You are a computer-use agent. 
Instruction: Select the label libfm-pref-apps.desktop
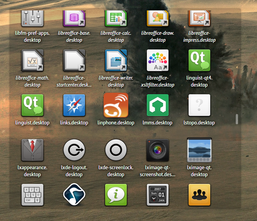pyautogui.click(x=32, y=37)
